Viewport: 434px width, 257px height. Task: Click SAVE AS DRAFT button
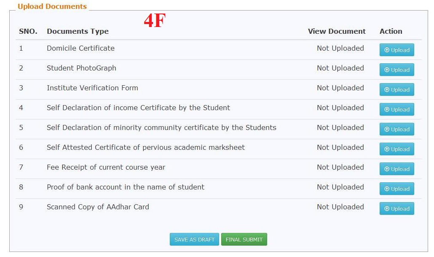tap(194, 239)
